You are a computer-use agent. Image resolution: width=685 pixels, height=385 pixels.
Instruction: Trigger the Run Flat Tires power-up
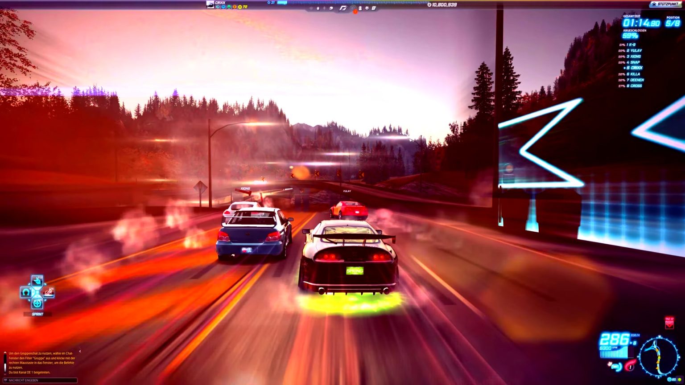(26, 292)
